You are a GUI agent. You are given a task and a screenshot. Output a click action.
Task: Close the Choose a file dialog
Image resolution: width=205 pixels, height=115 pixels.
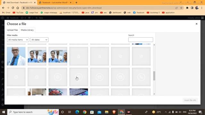pos(196,24)
